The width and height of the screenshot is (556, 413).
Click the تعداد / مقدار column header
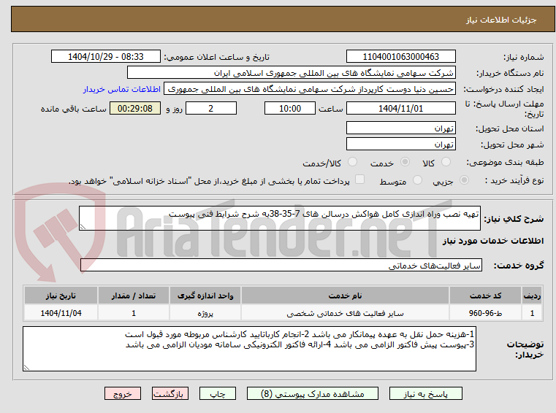tap(134, 296)
